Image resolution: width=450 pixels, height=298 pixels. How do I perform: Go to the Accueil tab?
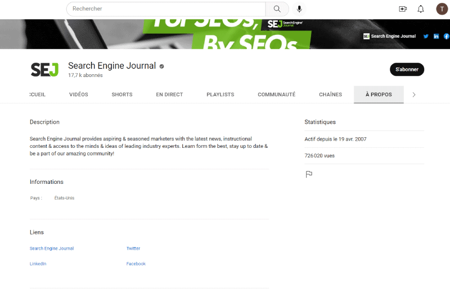point(38,94)
